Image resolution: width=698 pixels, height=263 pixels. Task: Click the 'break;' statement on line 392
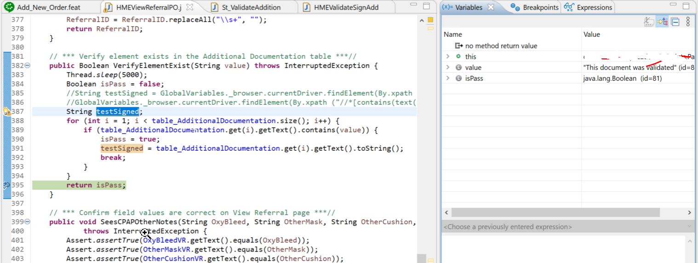coord(113,158)
